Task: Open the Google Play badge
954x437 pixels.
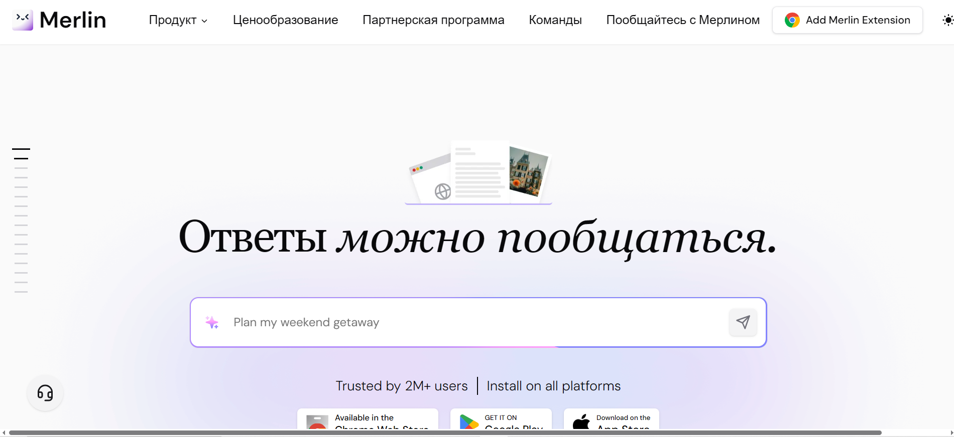Action: [x=501, y=420]
